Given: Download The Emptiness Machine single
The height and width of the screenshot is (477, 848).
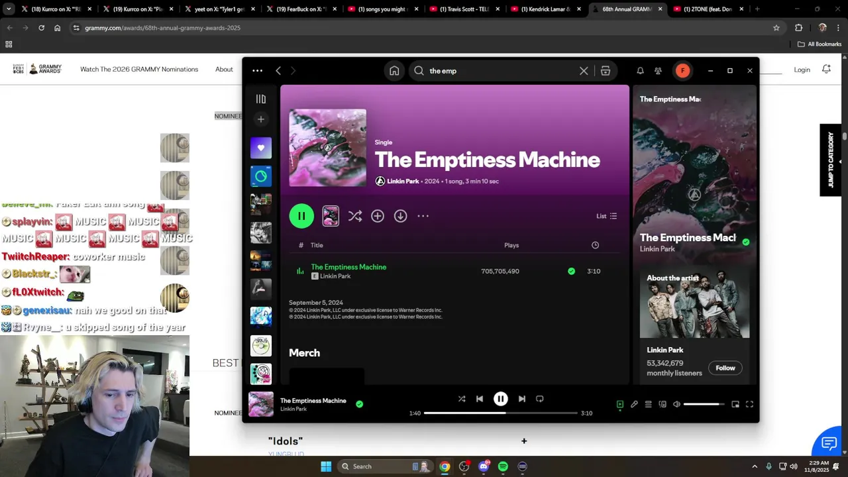Looking at the screenshot, I should [401, 216].
